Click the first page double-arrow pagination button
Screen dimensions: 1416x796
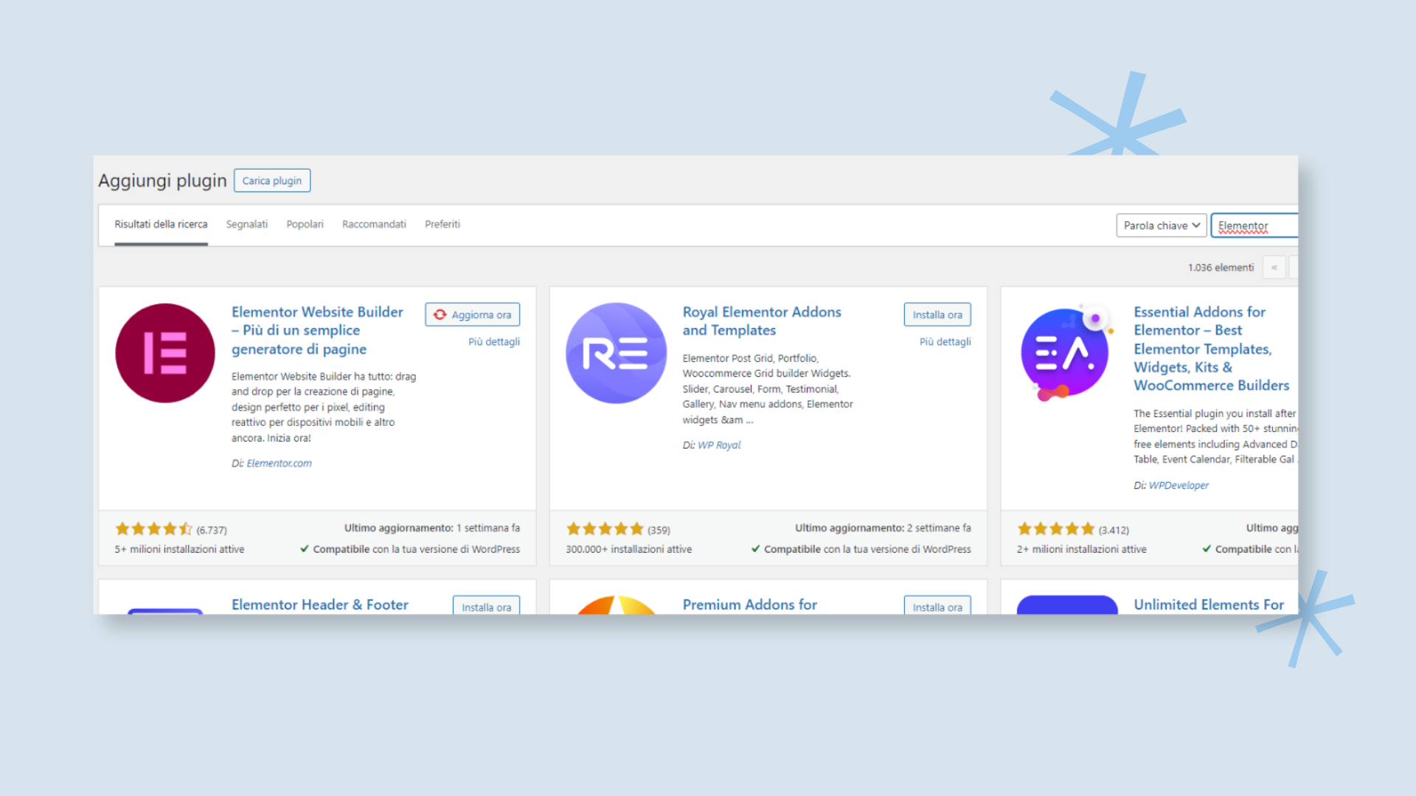(1274, 268)
